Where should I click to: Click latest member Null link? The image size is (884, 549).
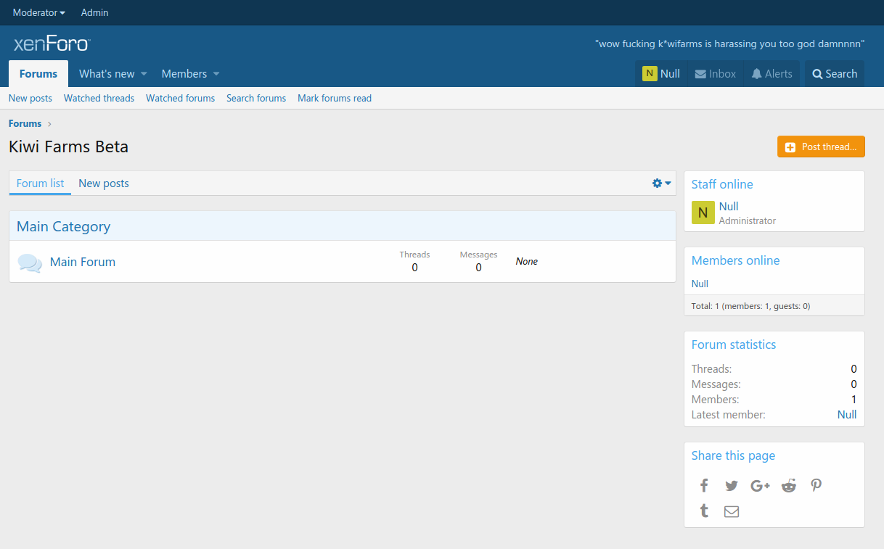tap(847, 415)
